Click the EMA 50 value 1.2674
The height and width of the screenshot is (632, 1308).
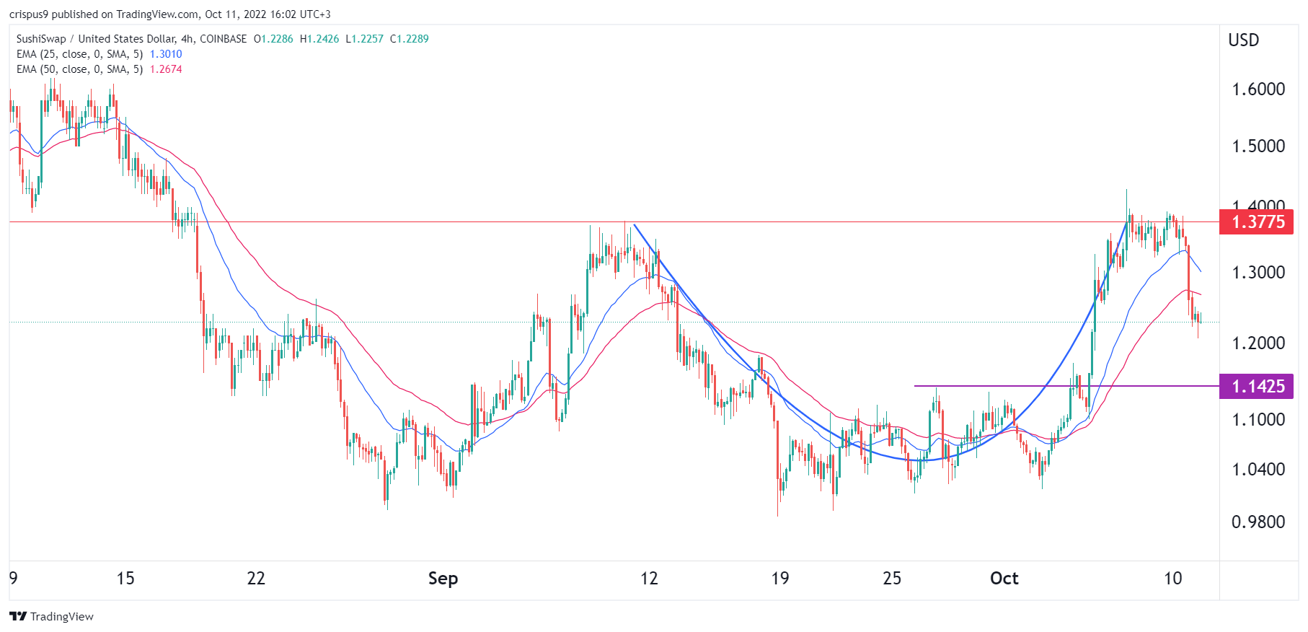[x=166, y=69]
